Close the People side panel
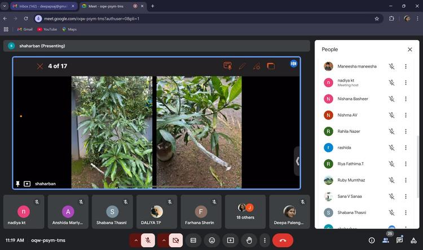The height and width of the screenshot is (250, 423). 410,50
